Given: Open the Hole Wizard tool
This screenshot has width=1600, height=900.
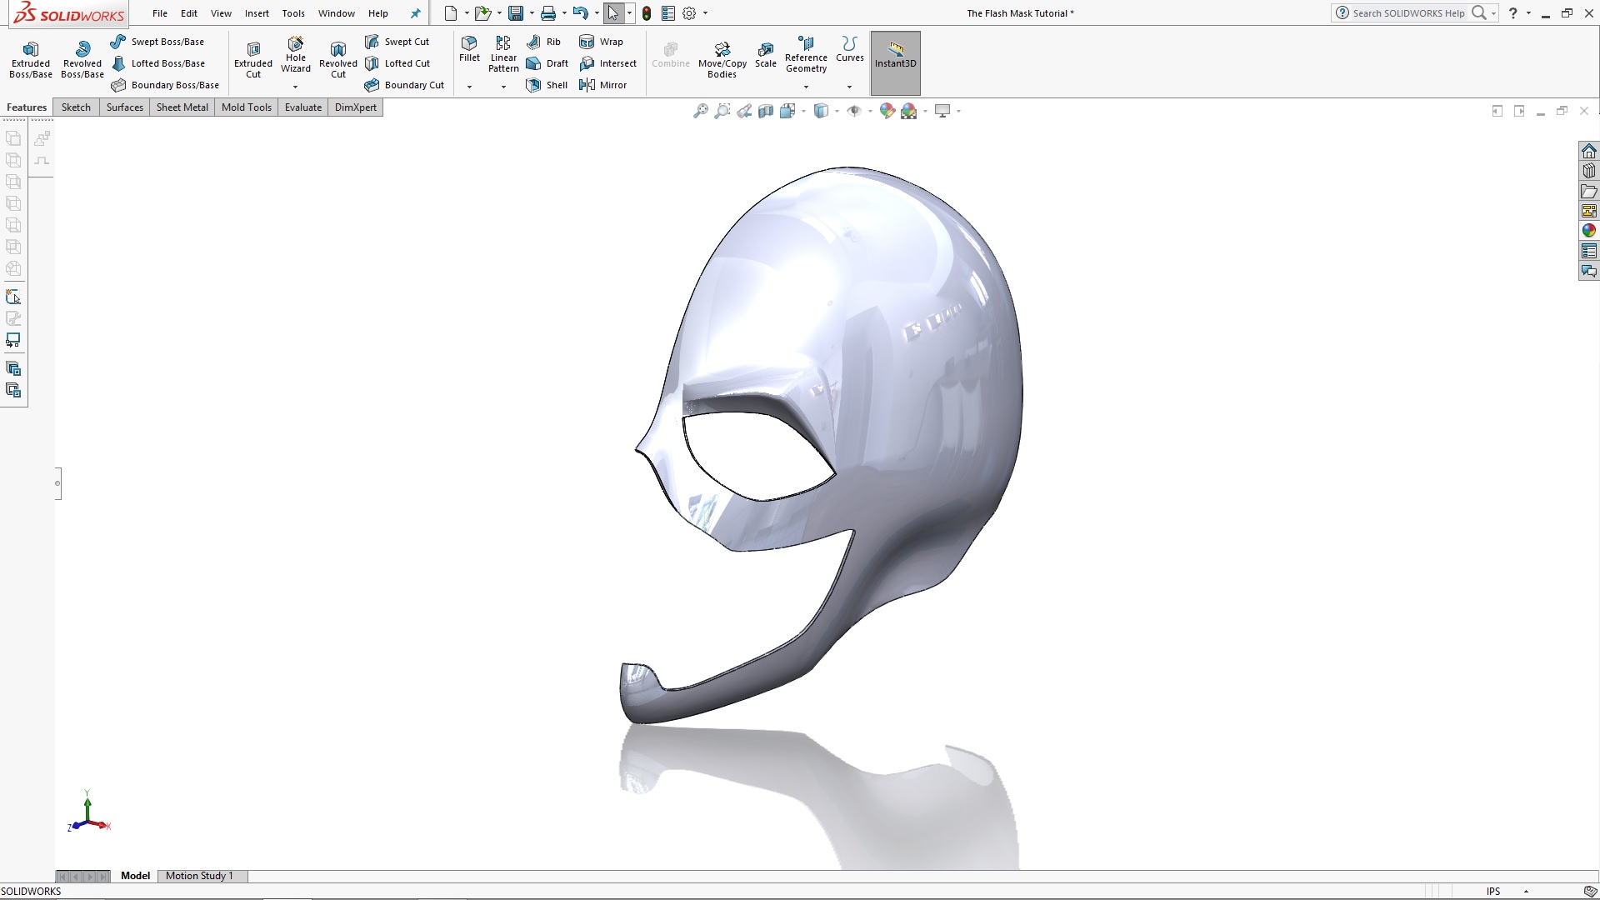Looking at the screenshot, I should click(x=296, y=52).
